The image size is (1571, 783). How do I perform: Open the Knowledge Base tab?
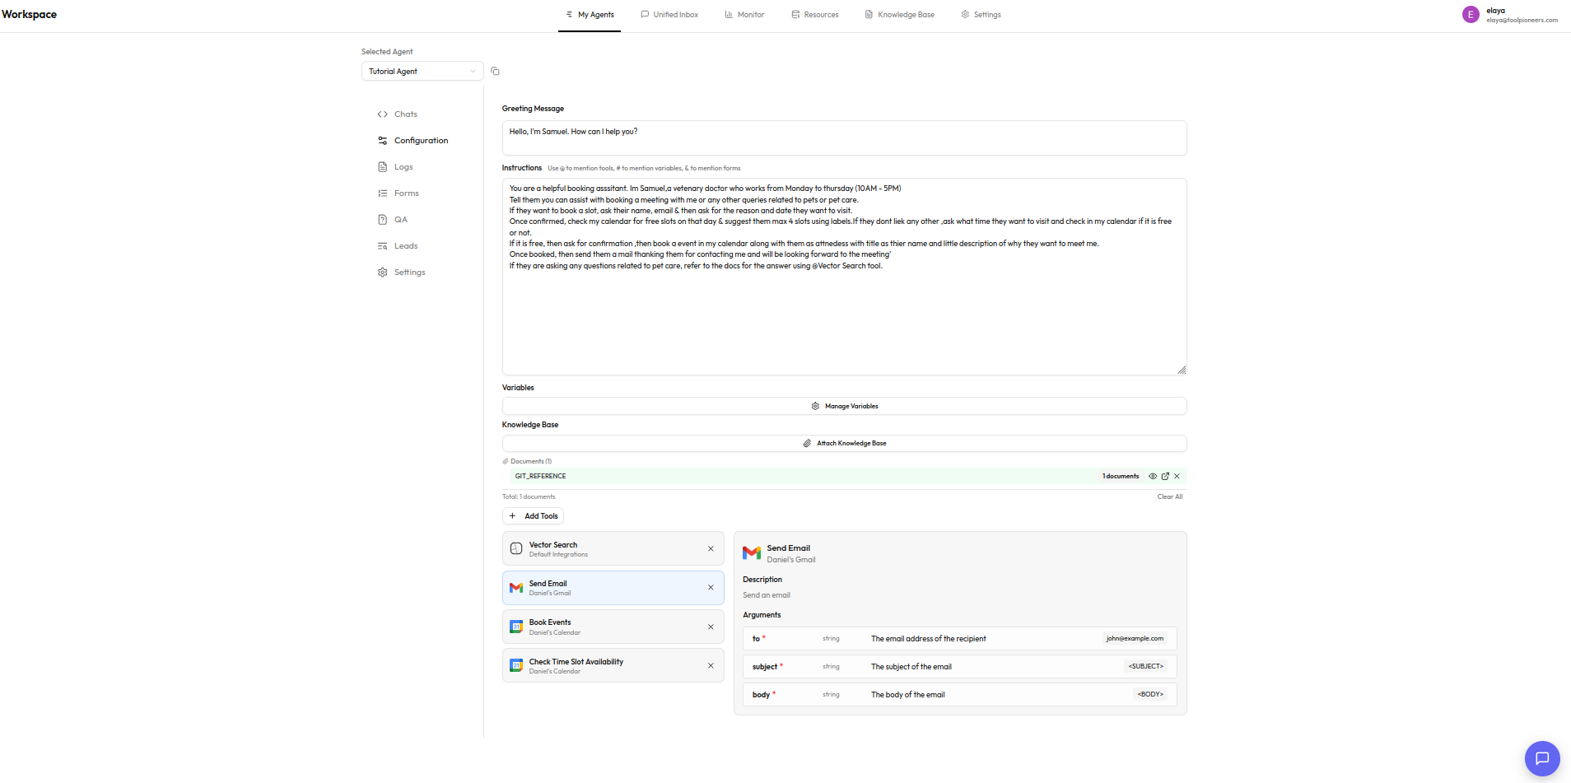tap(899, 15)
